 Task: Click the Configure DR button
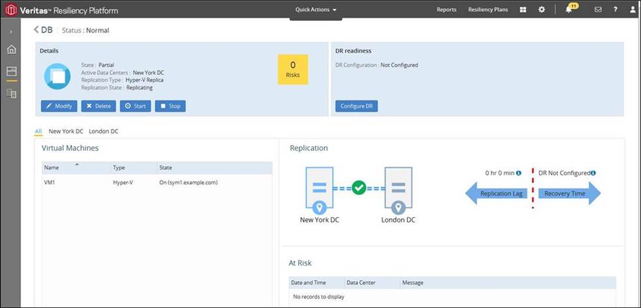(356, 106)
